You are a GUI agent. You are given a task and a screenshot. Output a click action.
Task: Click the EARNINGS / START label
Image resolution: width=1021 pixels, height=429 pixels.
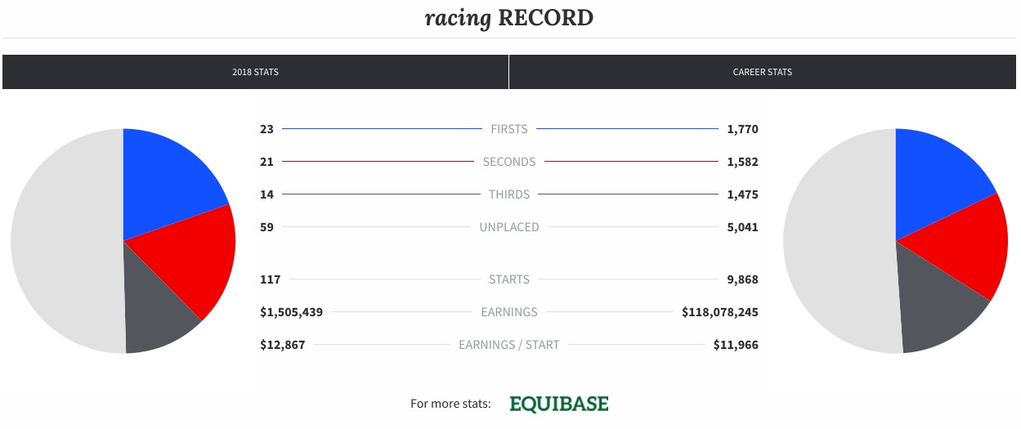(509, 345)
